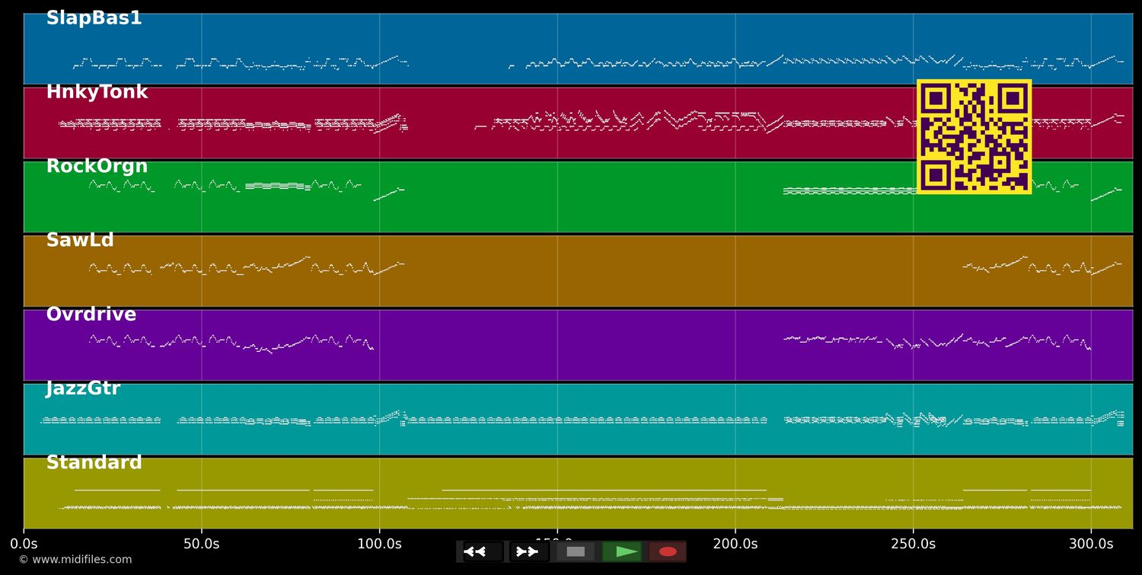
Task: Open the www.midifiles.com copyright link
Action: point(75,560)
